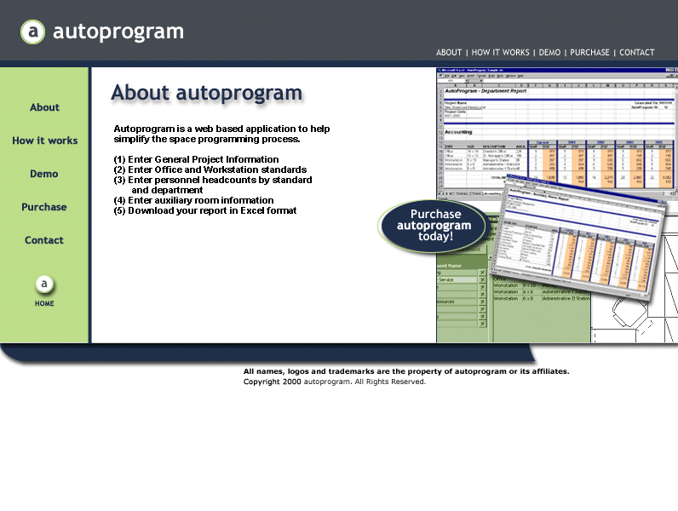Click text 'Enter Office and Workstation standards'
678x511 pixels.
(x=217, y=169)
